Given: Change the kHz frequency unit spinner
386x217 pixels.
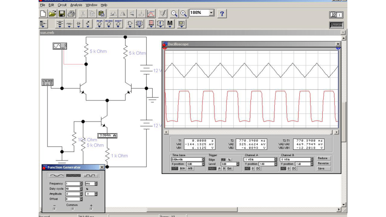Looking at the screenshot, I should tap(96, 183).
